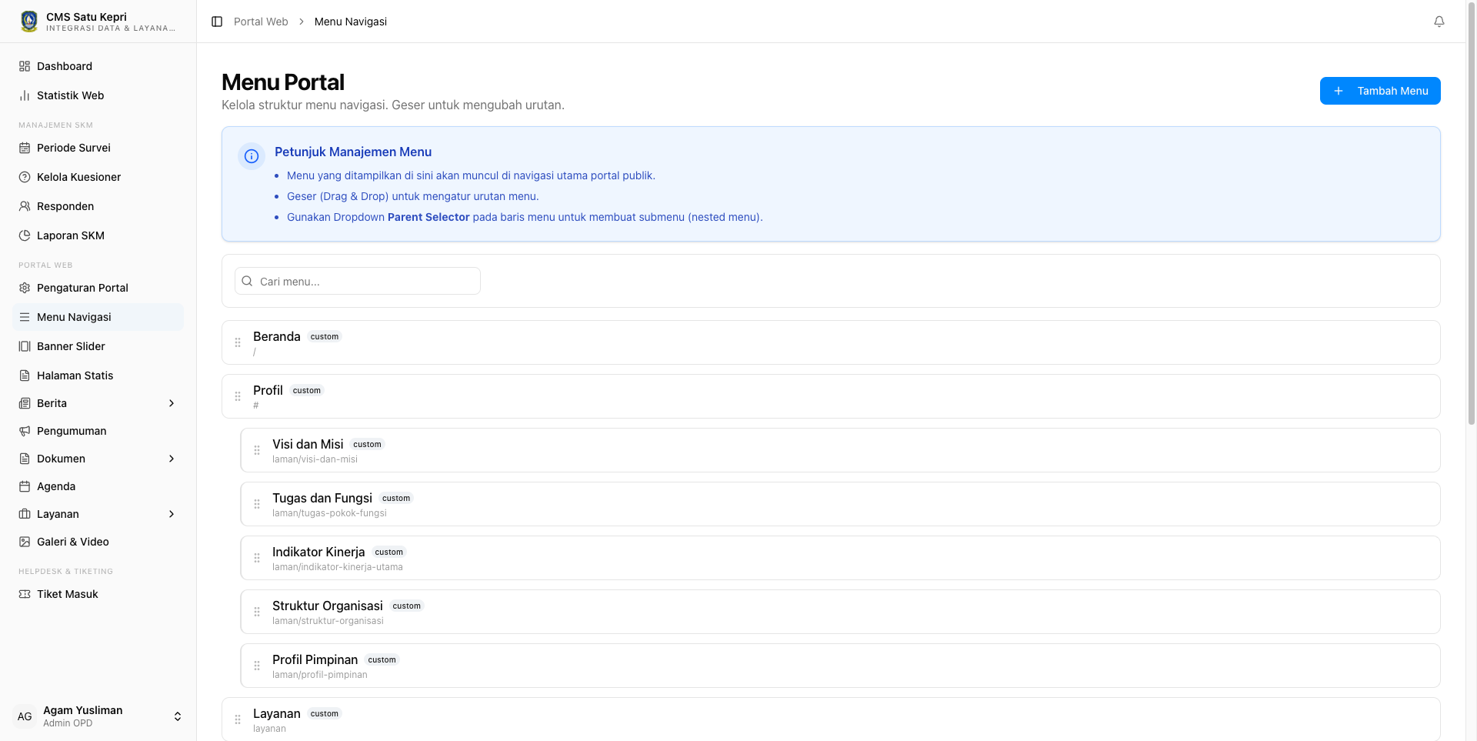Click the laman/visi-dan-misi path text
This screenshot has height=741, width=1477.
coord(315,459)
